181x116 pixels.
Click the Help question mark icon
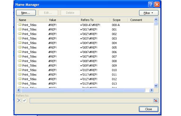151,5
